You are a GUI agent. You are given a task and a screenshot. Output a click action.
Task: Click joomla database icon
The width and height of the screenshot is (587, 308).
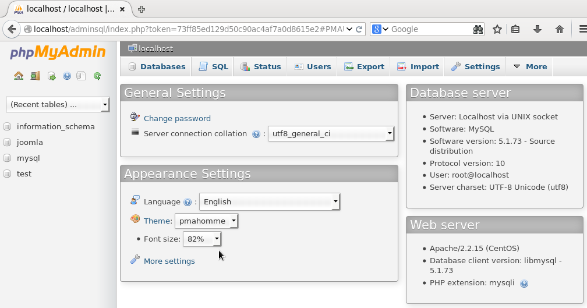[x=7, y=143]
